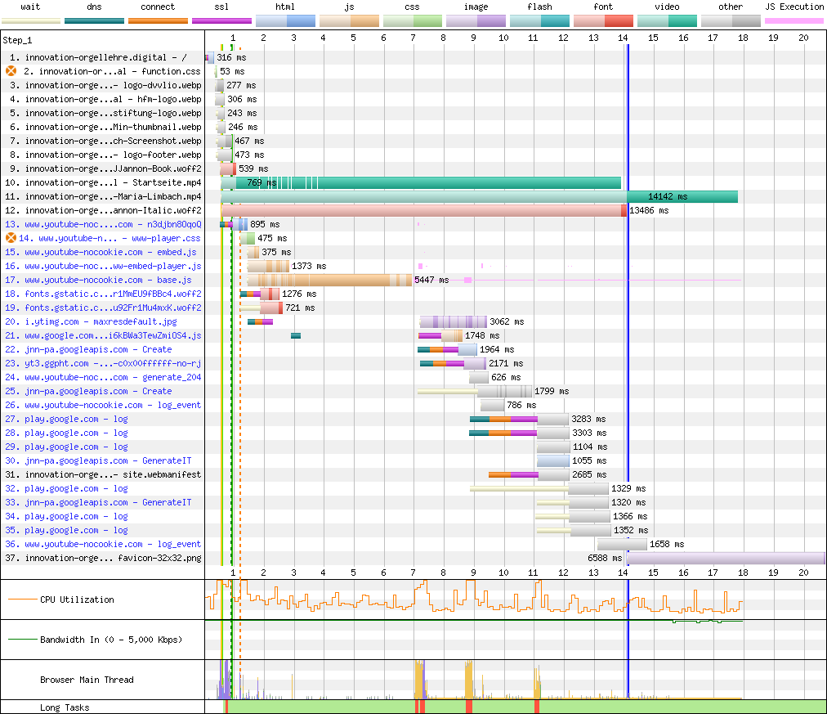Image resolution: width=827 pixels, height=714 pixels.
Task: Select the Bandwidth In label
Action: [x=111, y=640]
